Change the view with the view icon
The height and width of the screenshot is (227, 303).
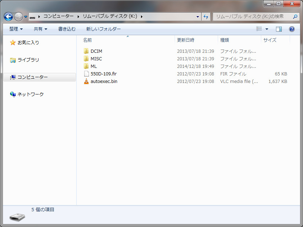(259, 29)
